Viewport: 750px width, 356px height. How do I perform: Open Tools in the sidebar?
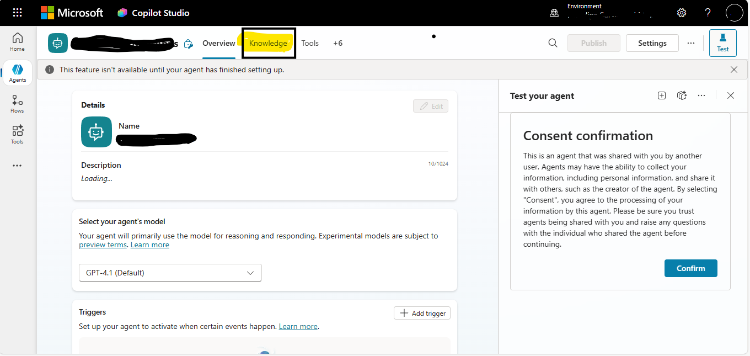18,135
